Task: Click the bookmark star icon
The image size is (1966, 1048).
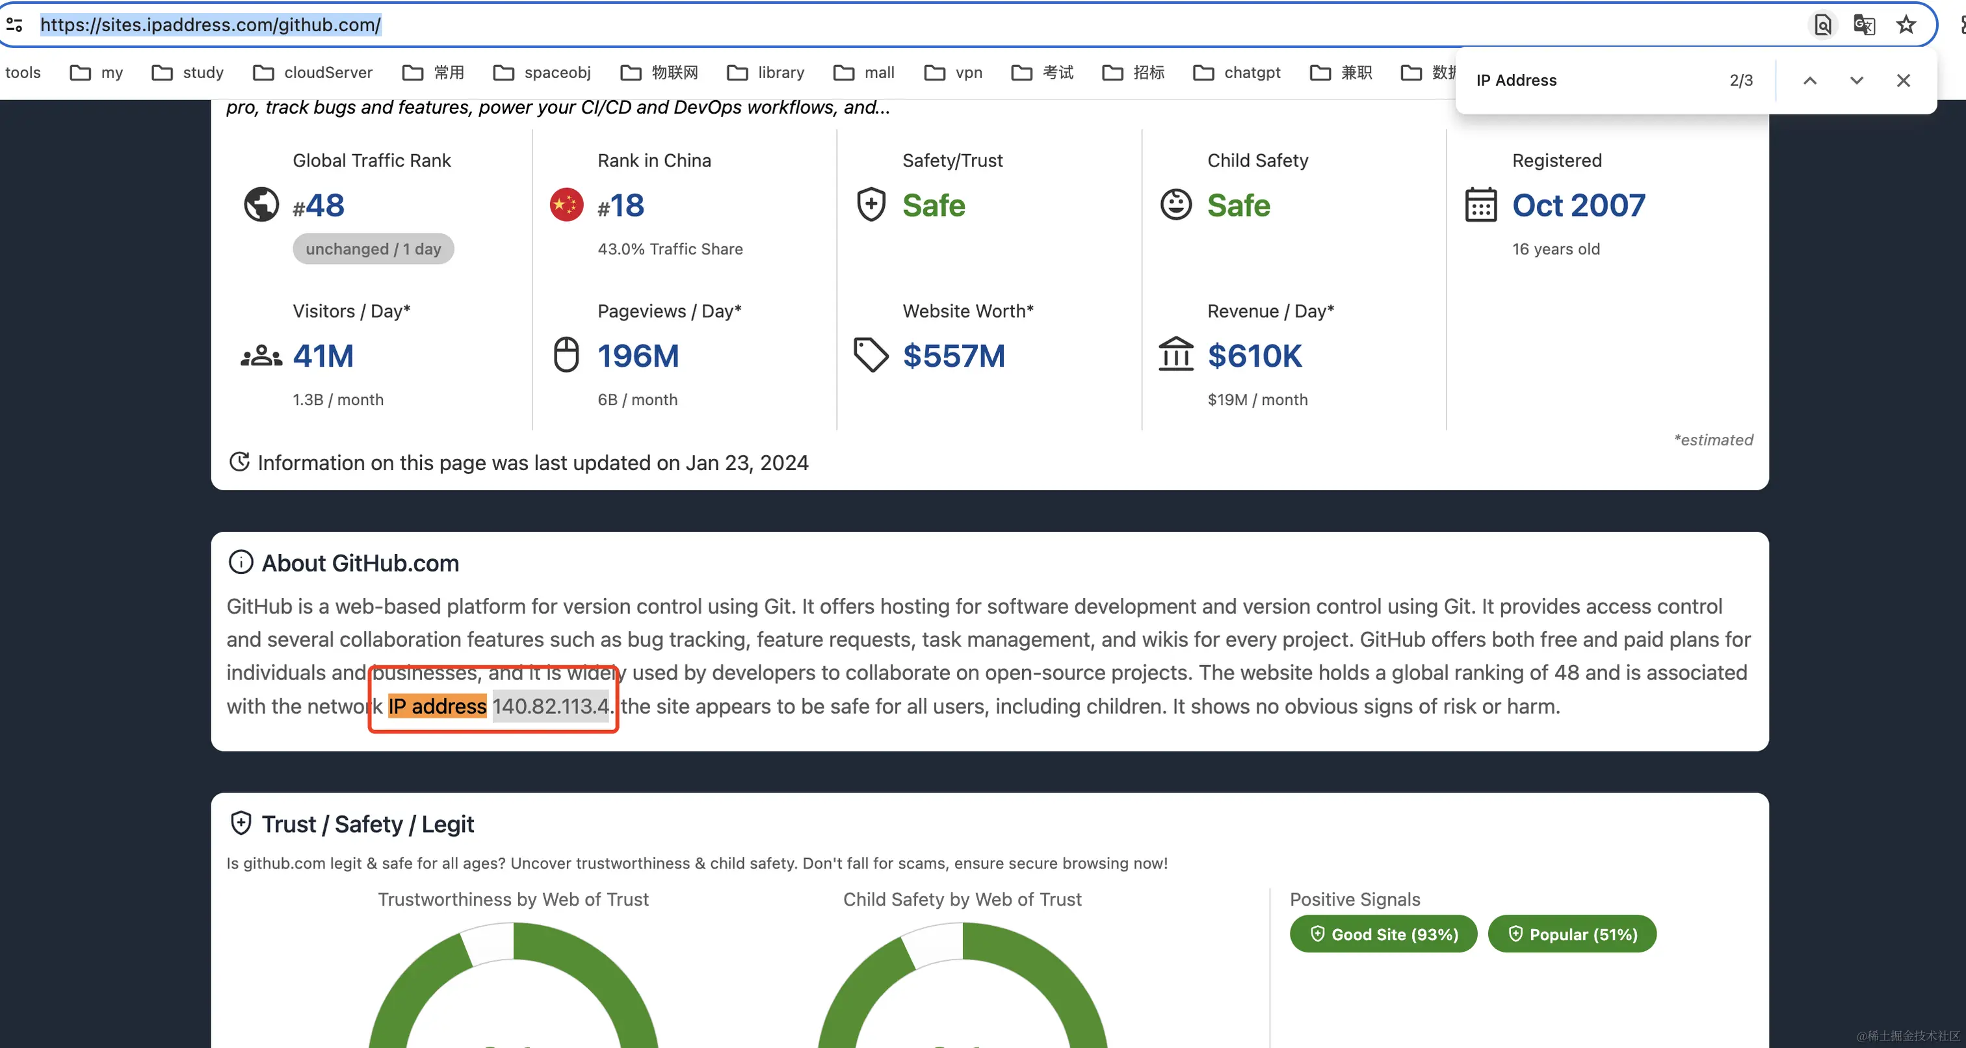Action: coord(1906,25)
